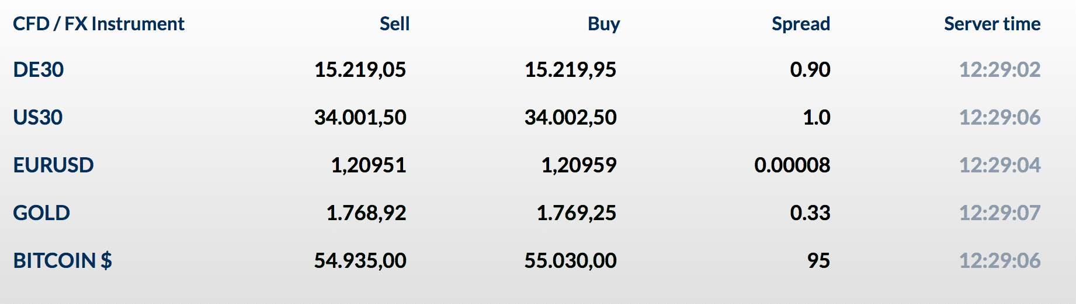This screenshot has height=304, width=1076.
Task: Select the EURUSD instrument label
Action: click(53, 165)
